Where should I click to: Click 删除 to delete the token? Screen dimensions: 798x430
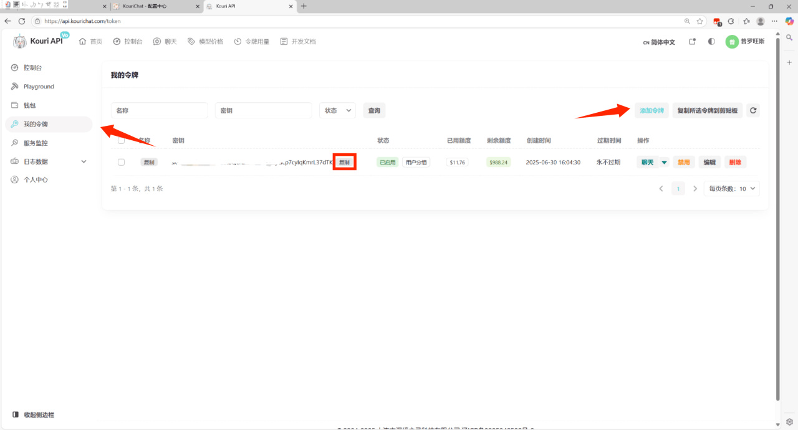coord(735,162)
